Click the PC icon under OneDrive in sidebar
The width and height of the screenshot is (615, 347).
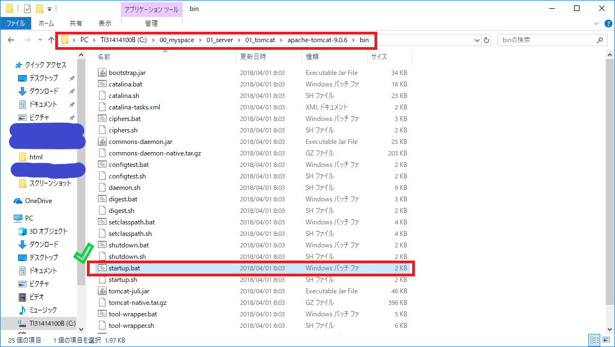(x=18, y=218)
